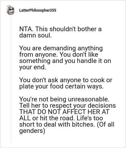126x148 pixels.
Task: Click the phrase "ALL or hit the road."
Action: click(x=47, y=118)
